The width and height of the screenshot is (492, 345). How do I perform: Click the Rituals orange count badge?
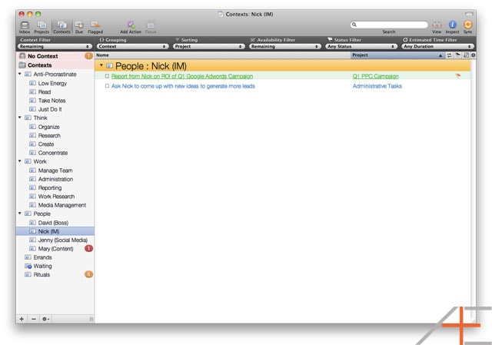point(89,274)
